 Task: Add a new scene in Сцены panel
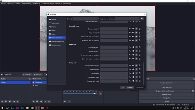pos(2,101)
